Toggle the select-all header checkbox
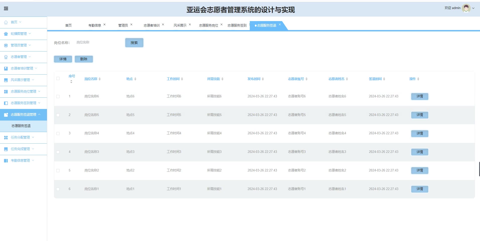480x241 pixels. point(58,79)
